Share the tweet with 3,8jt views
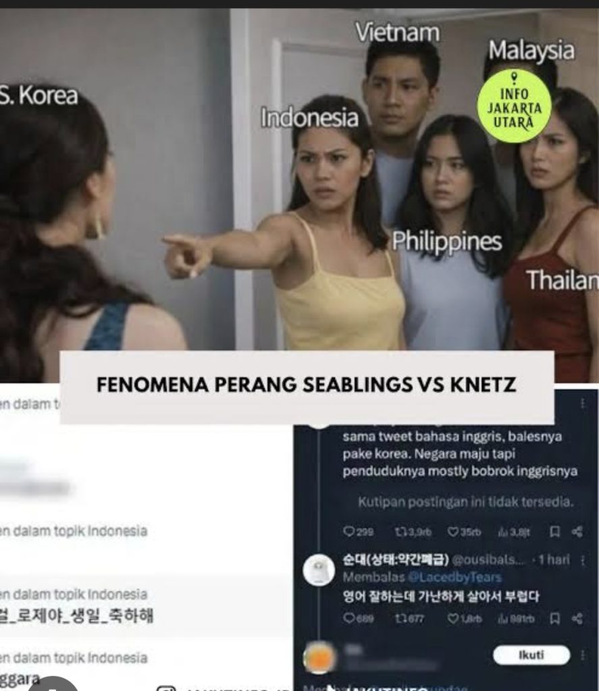 click(x=577, y=532)
